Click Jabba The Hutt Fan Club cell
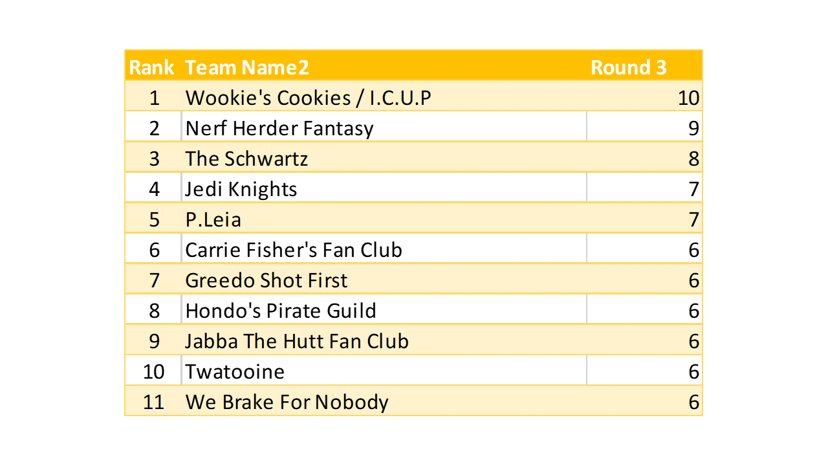 tap(297, 341)
